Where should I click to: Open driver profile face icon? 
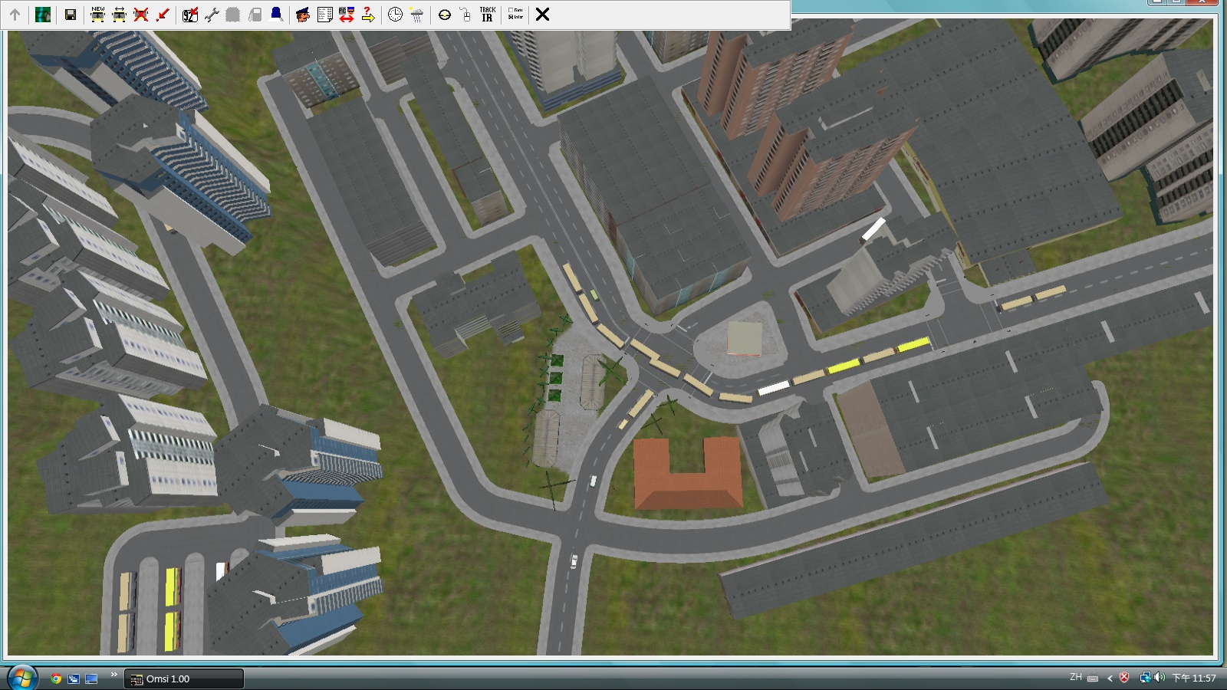(303, 15)
